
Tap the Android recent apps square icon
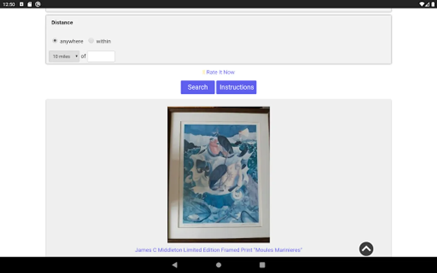tap(262, 265)
